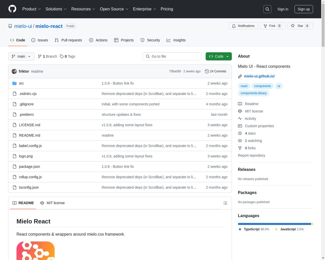325x260 pixels.
Task: Click the TypeScript 98.0% language link
Action: point(254,229)
